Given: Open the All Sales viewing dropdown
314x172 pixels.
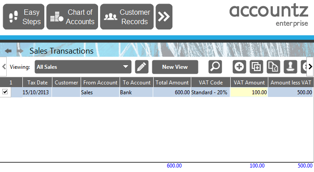Looking at the screenshot, I should click(83, 67).
